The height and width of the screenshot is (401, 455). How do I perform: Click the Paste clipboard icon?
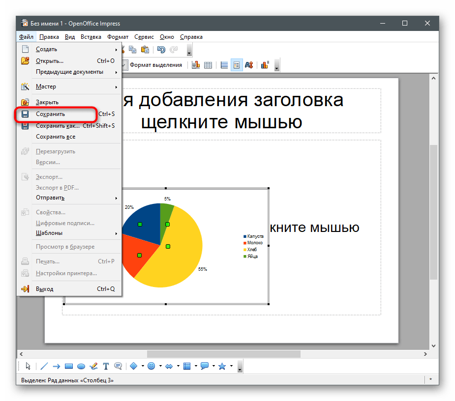pos(145,50)
